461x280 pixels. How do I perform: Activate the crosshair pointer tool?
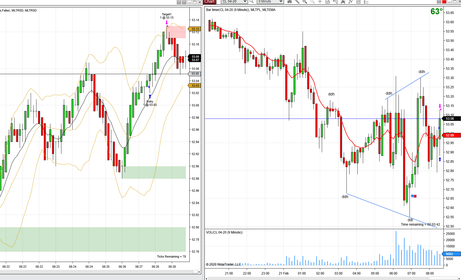point(320,2)
